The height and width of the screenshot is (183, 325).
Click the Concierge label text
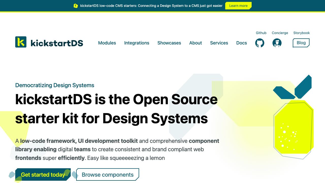click(280, 33)
